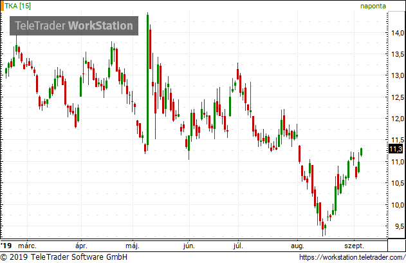
Task: Click the 13,0 price axis label
Action: 398,75
